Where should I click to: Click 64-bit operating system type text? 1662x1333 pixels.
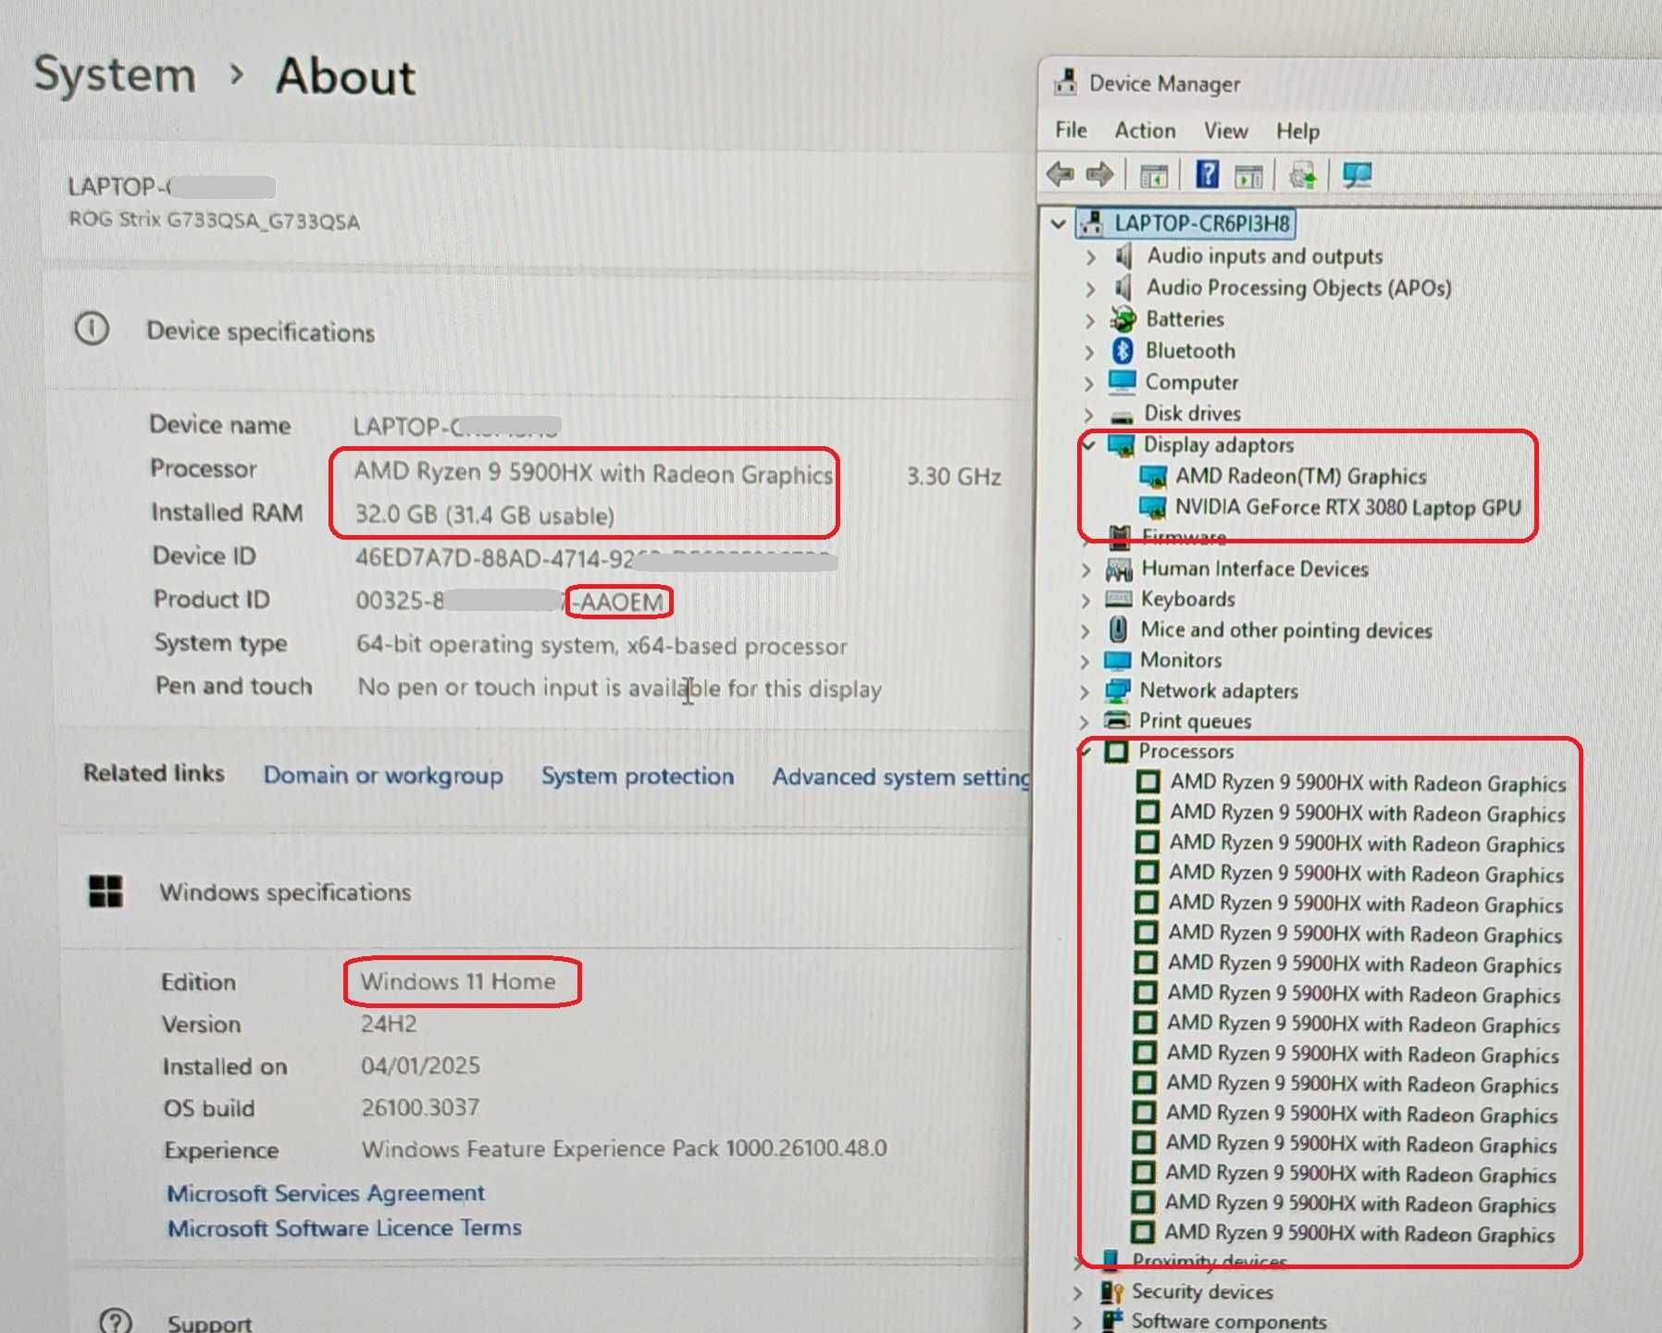(602, 645)
